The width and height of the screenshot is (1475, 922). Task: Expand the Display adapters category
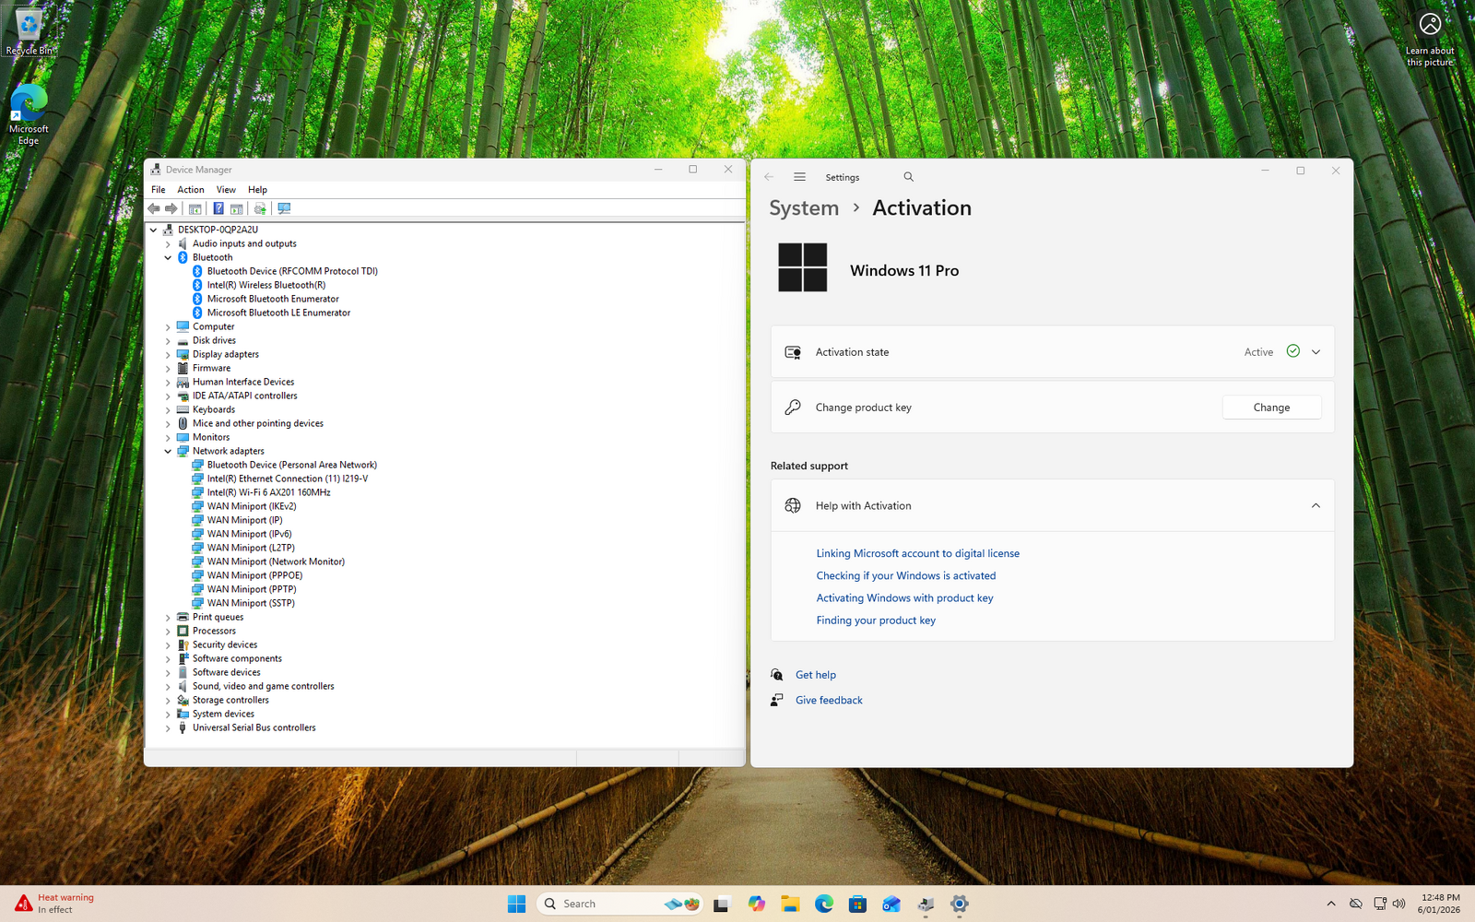[168, 355]
